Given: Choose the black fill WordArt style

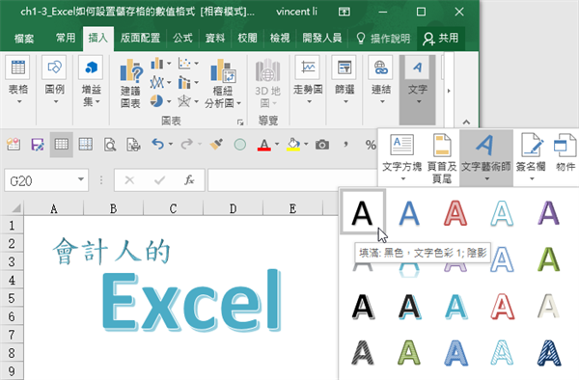Looking at the screenshot, I should click(x=363, y=212).
